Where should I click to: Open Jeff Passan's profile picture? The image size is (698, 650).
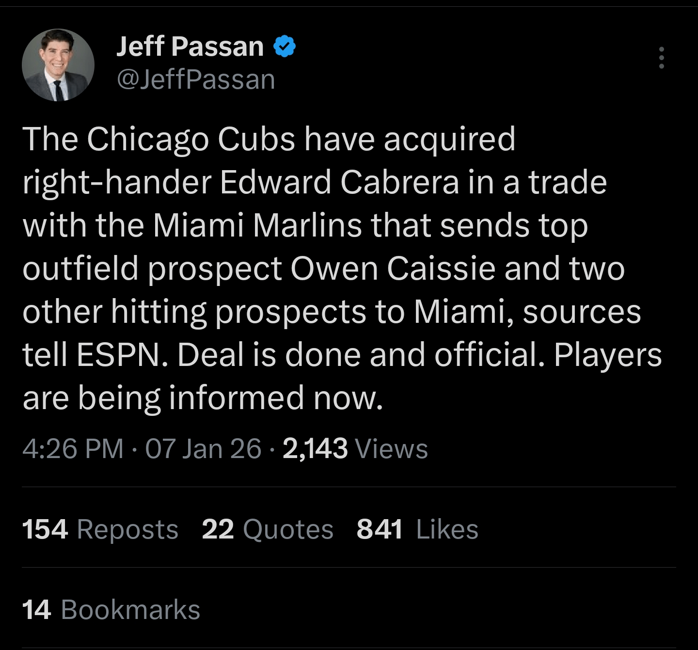(58, 65)
